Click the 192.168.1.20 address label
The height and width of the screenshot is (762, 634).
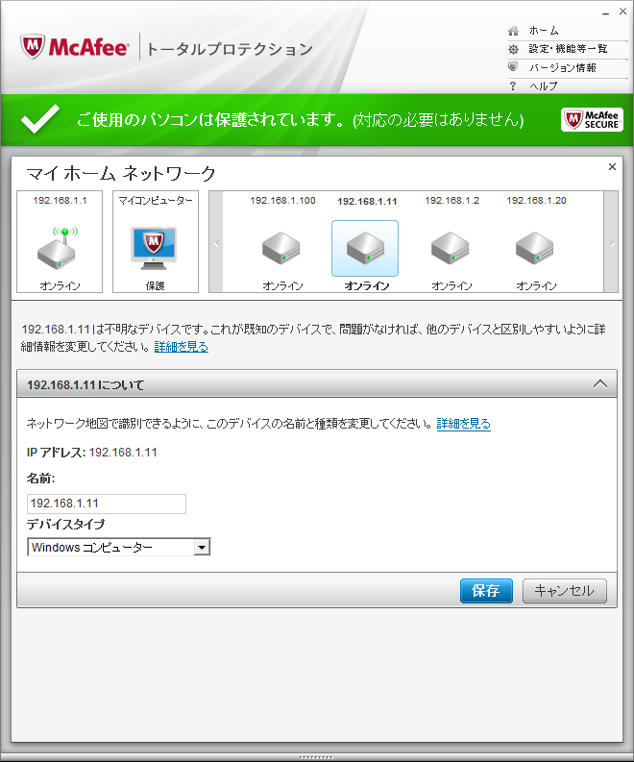pos(536,201)
